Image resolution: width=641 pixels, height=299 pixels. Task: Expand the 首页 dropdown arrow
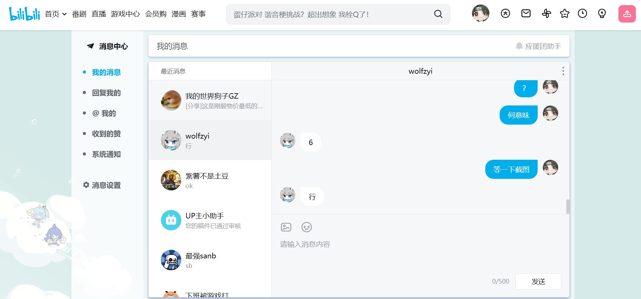(x=64, y=14)
